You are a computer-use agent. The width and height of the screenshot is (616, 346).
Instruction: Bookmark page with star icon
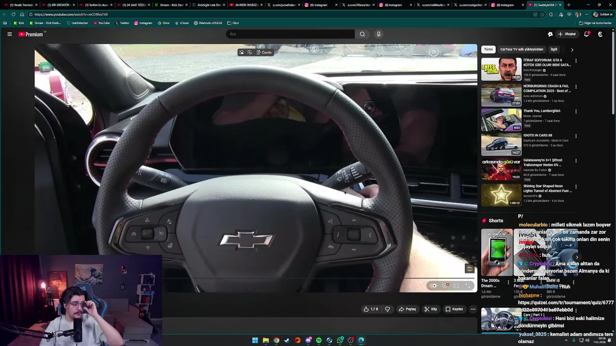(542, 14)
